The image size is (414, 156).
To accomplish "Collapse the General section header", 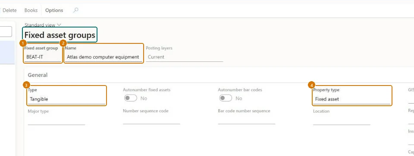I will (38, 75).
